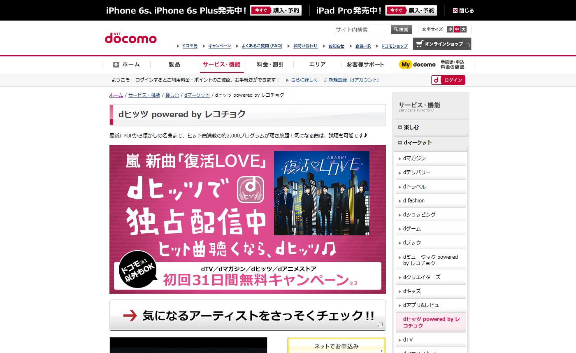This screenshot has height=353, width=576.
Task: Select the 製品 navigation tab
Action: click(x=174, y=64)
